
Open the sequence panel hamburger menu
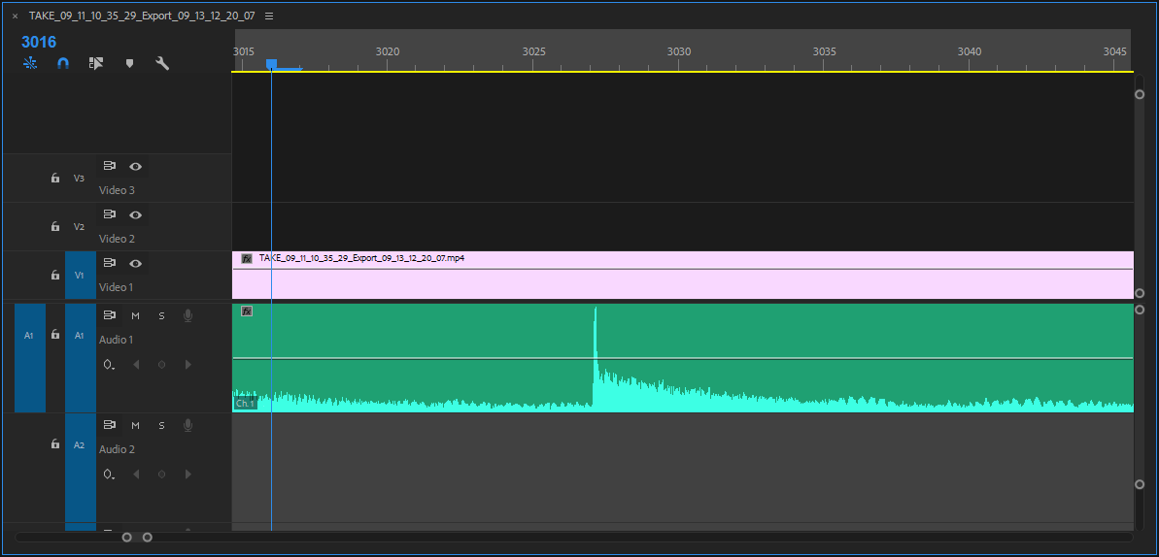coord(269,16)
